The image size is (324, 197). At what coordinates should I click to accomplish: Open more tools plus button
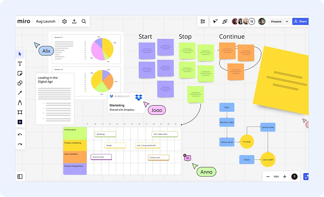pyautogui.click(x=20, y=122)
